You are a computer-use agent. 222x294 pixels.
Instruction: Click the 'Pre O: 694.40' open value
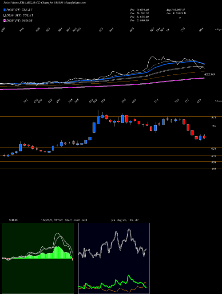(139, 10)
